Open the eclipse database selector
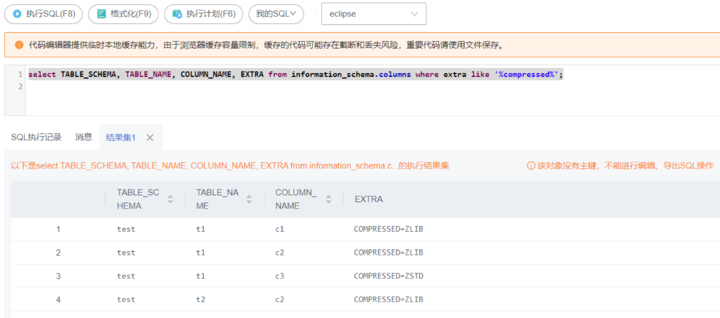 (374, 14)
